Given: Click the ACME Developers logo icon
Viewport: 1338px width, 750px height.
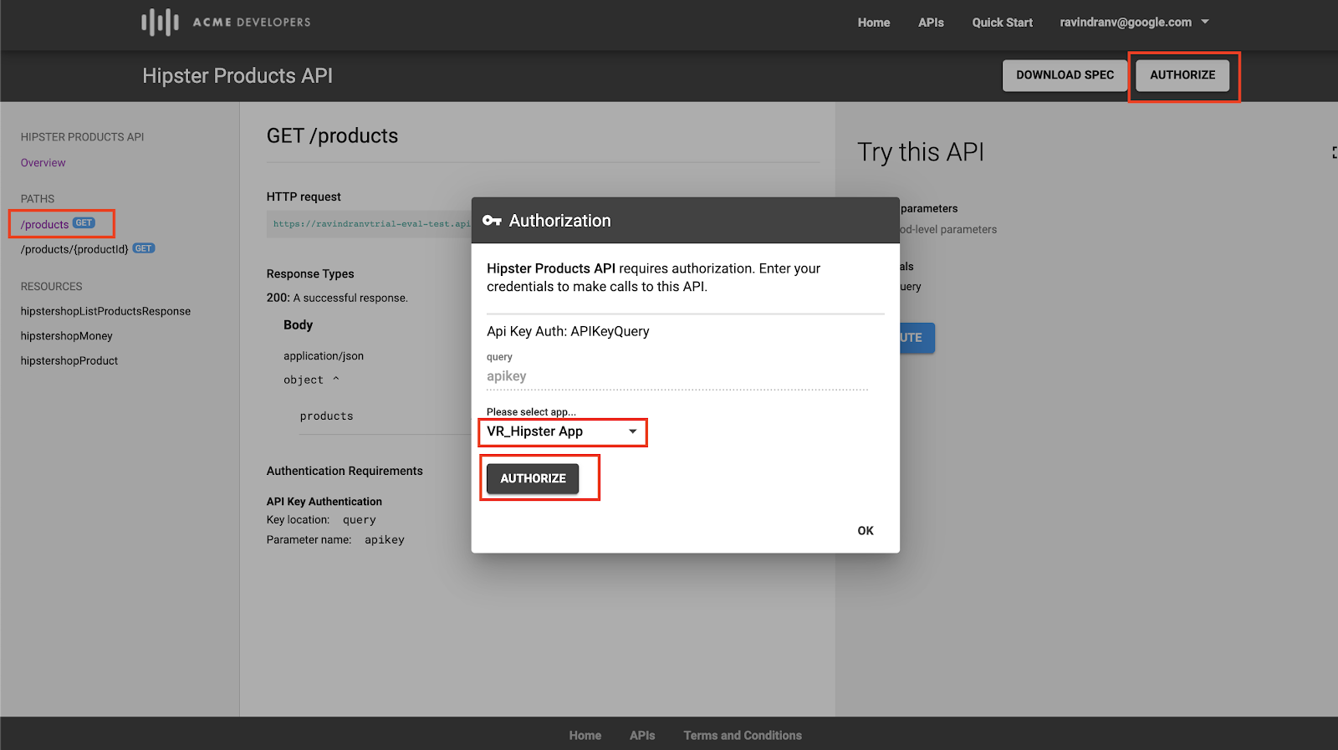Looking at the screenshot, I should 160,23.
